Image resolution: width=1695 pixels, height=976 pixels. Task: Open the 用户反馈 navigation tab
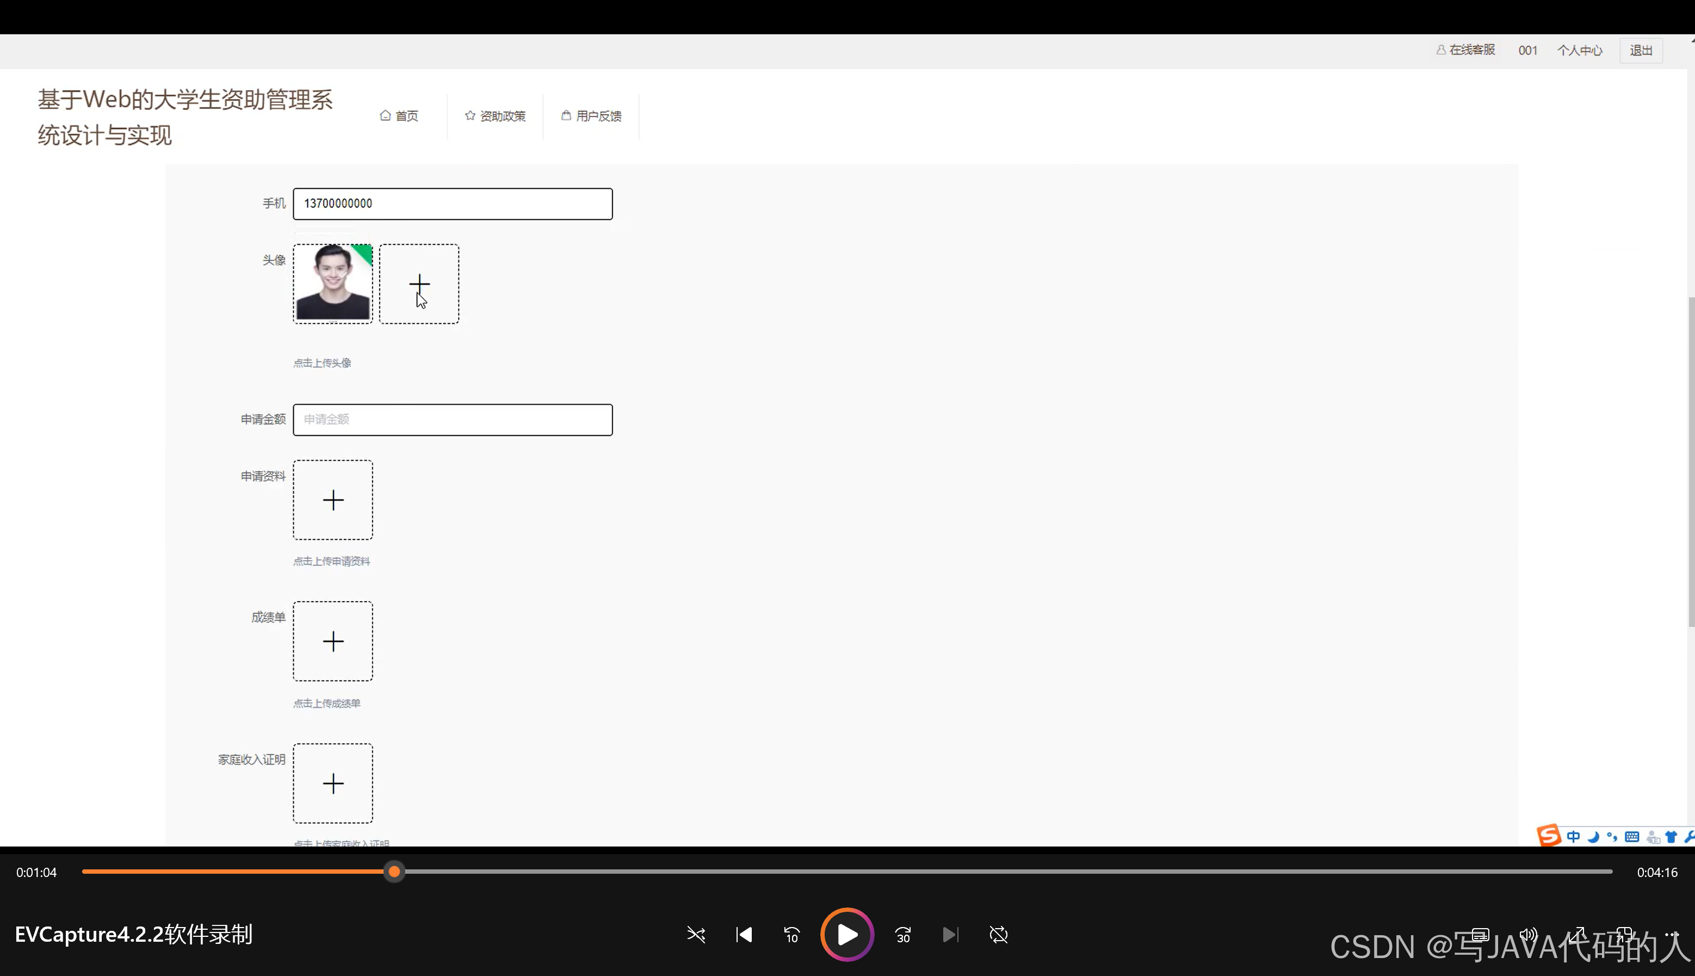pos(591,116)
